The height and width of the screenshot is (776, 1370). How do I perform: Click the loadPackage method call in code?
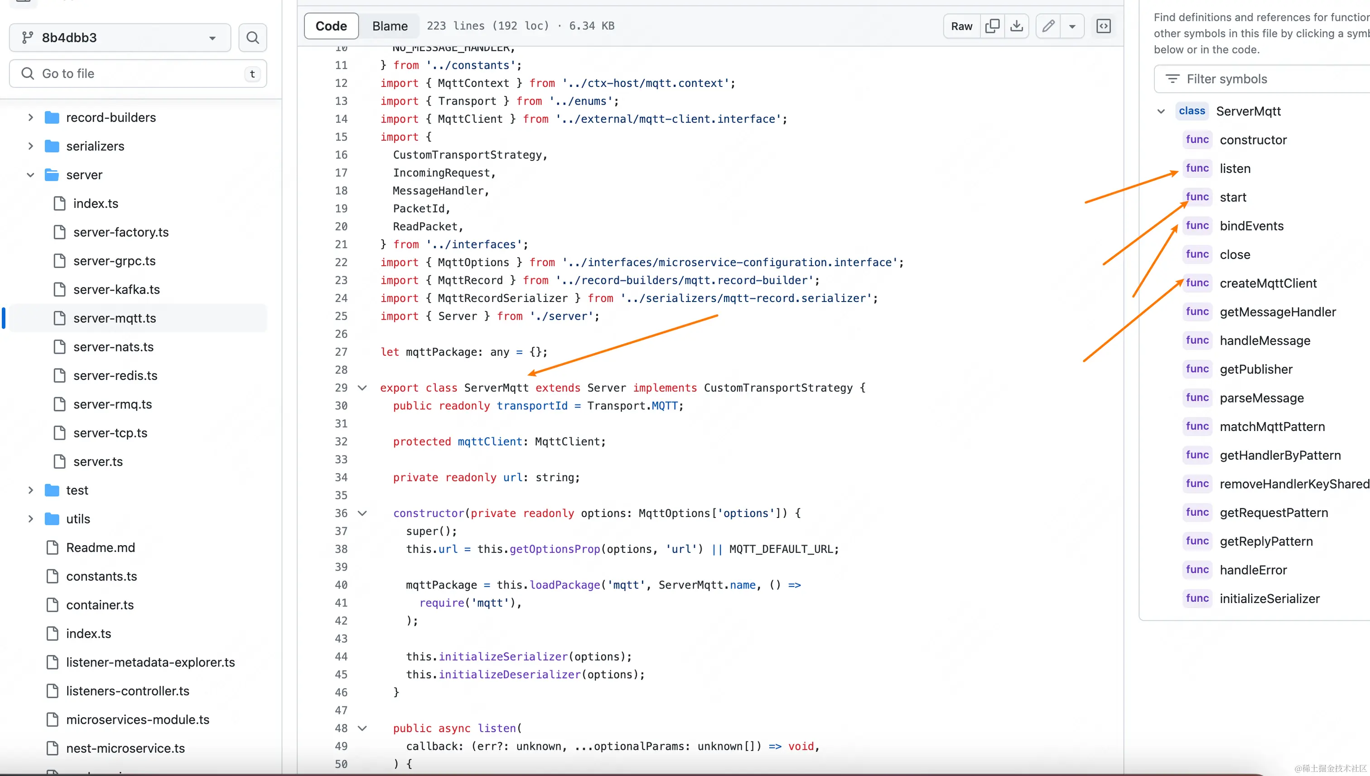(565, 585)
